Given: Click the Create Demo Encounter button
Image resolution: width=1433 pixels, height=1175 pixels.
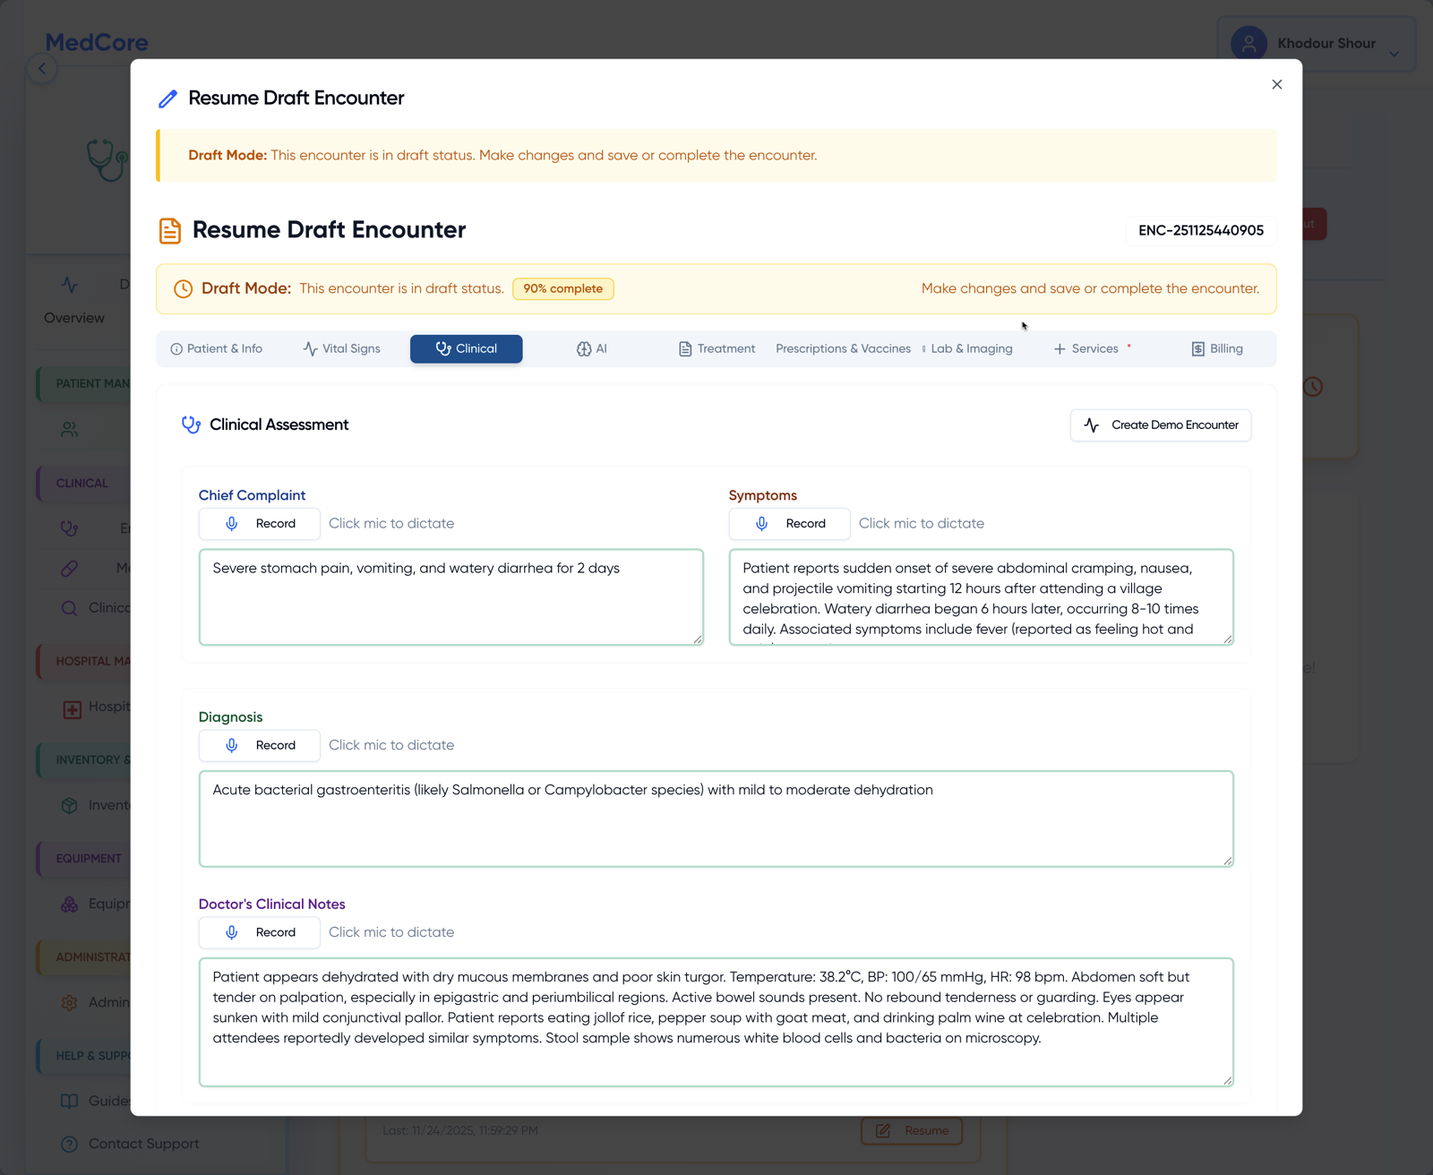Looking at the screenshot, I should [1160, 425].
